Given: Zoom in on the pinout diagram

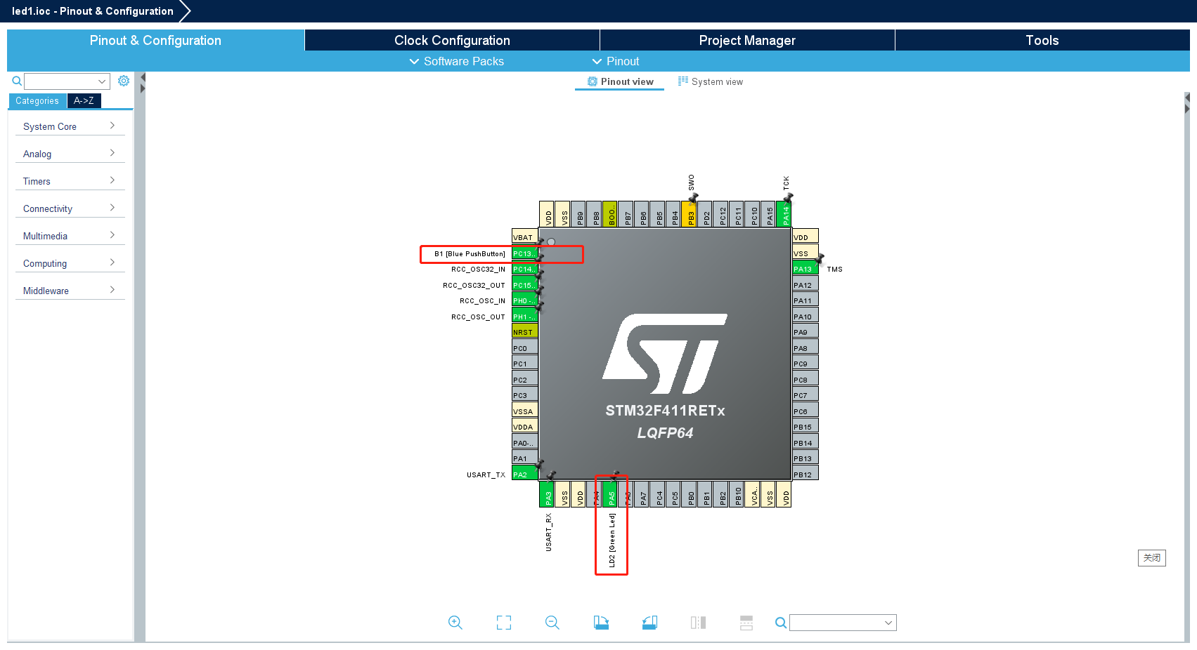Looking at the screenshot, I should coord(455,623).
